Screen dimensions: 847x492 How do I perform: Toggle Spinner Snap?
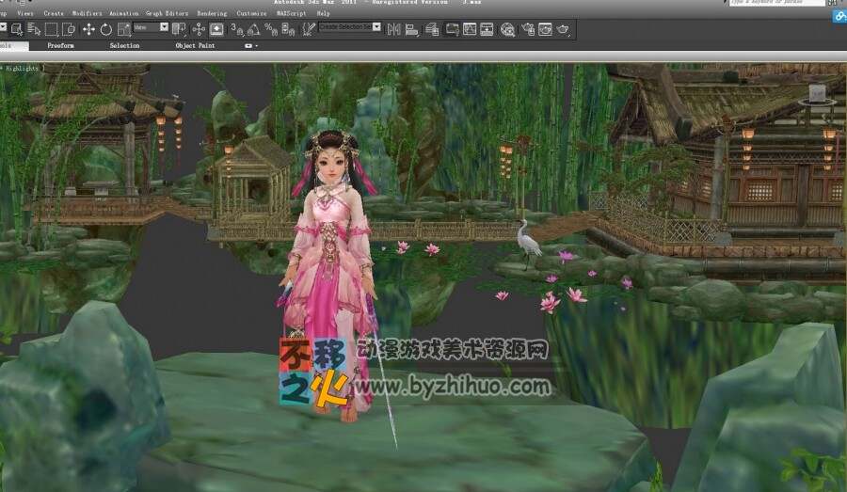(288, 29)
